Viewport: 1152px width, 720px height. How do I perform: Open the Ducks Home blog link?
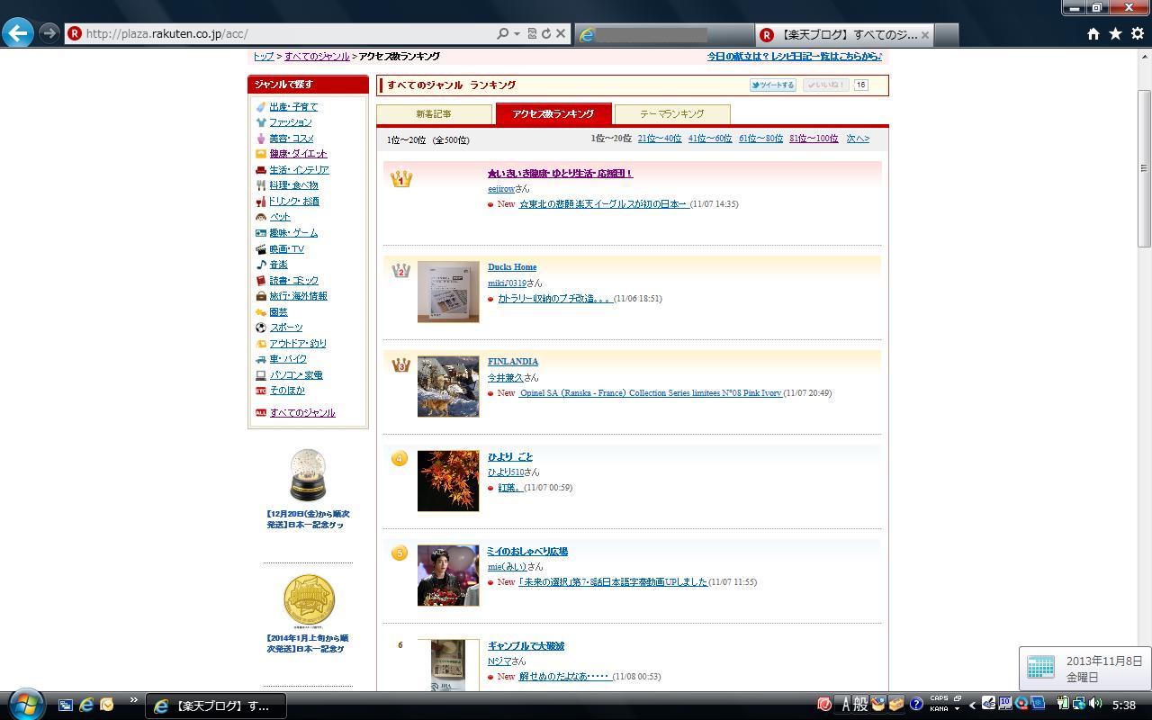(512, 267)
